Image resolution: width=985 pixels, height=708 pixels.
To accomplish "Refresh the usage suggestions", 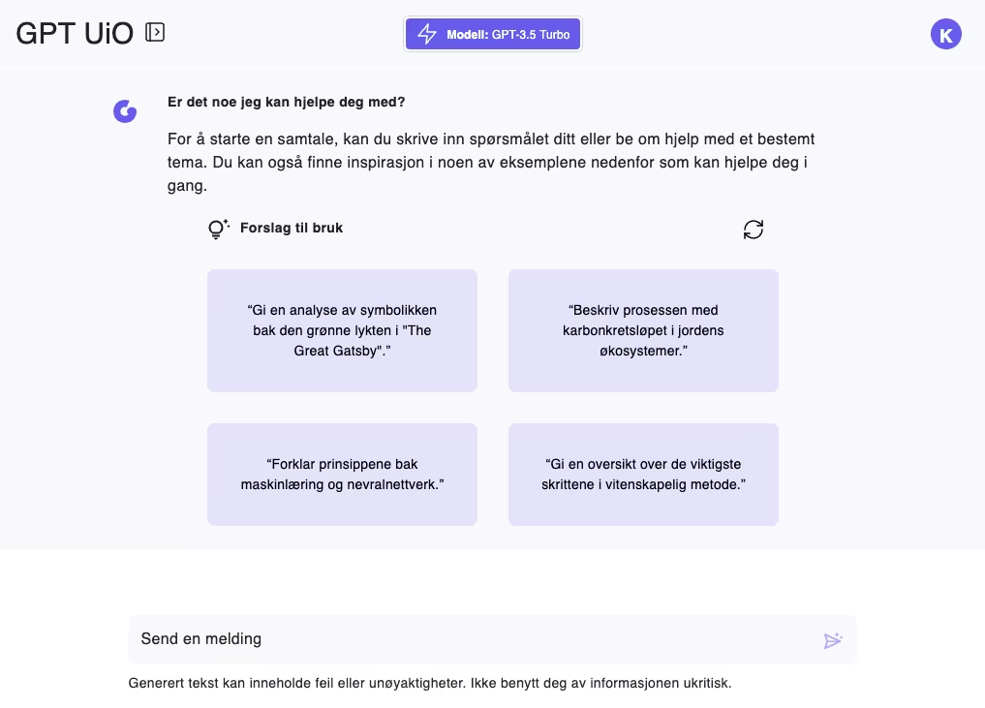I will pos(753,230).
